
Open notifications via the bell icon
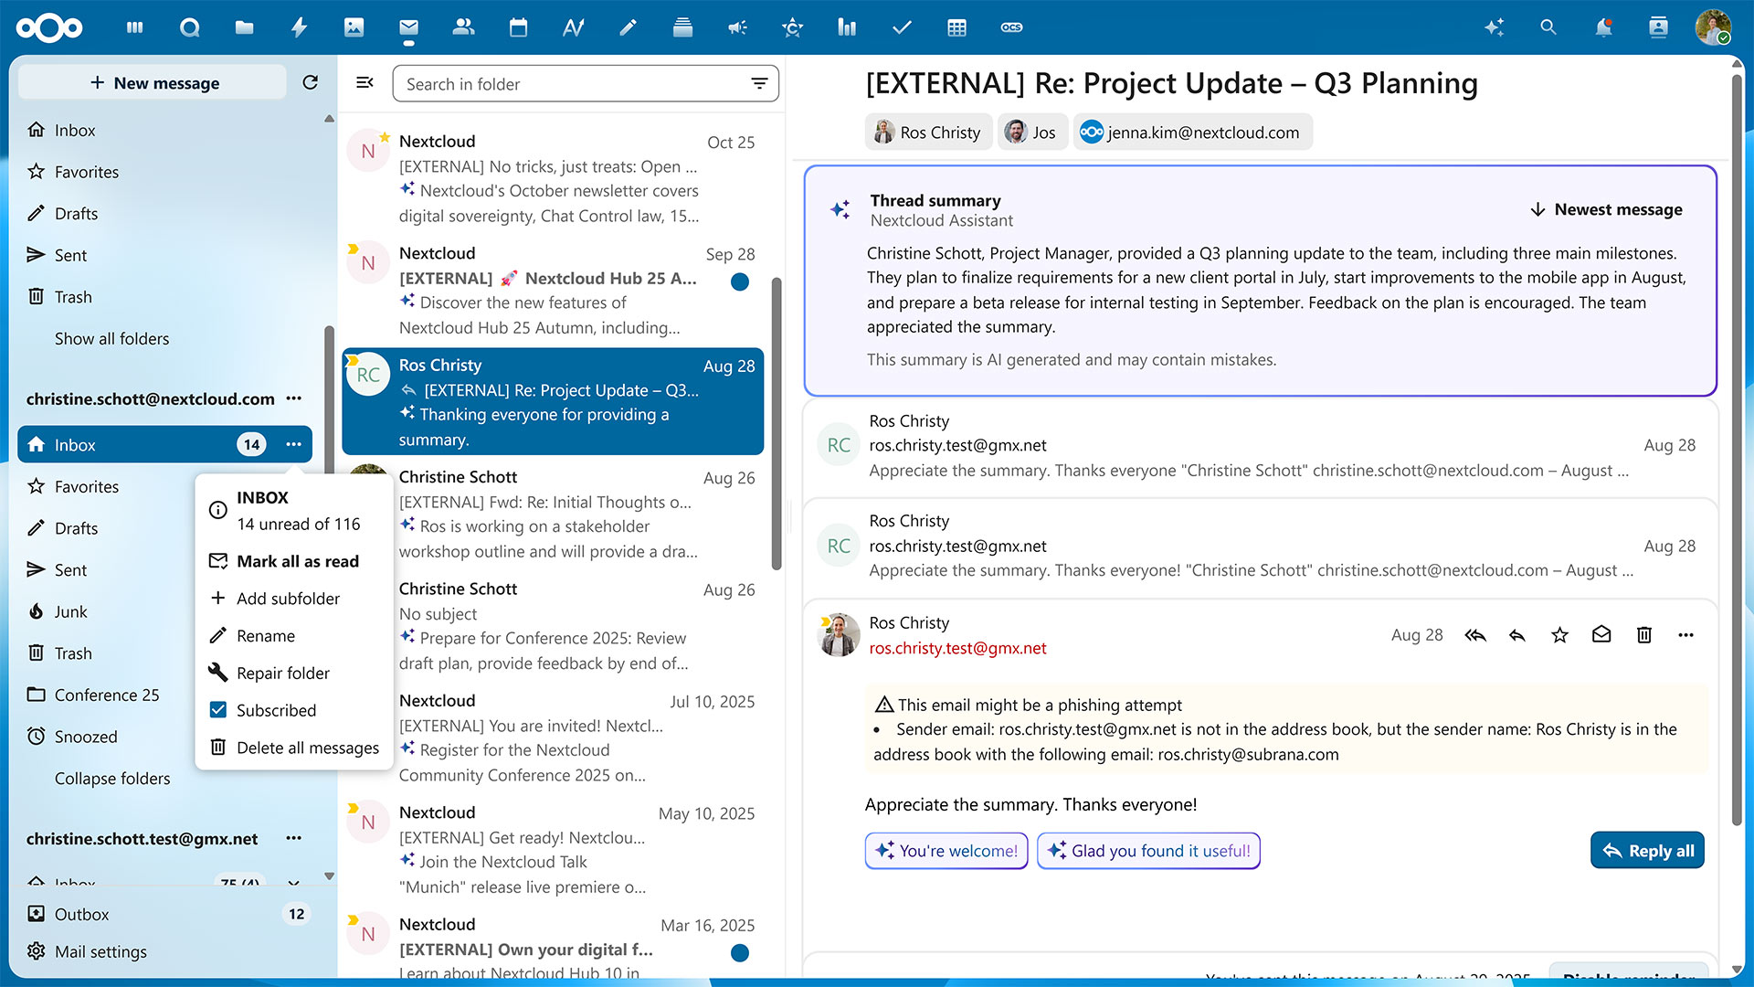pyautogui.click(x=1603, y=27)
